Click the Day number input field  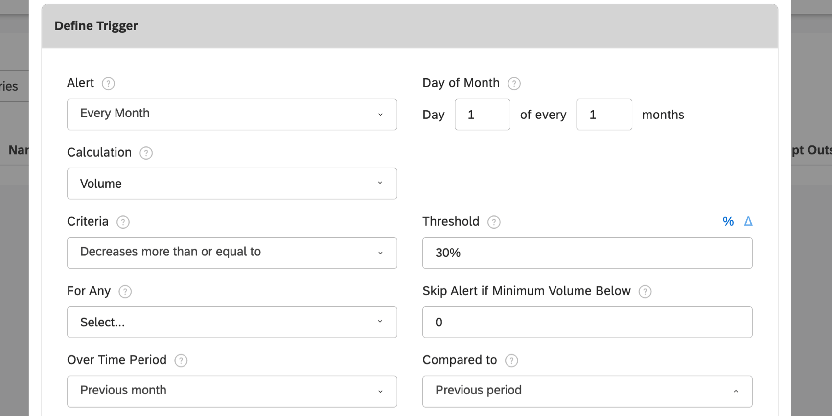tap(482, 115)
